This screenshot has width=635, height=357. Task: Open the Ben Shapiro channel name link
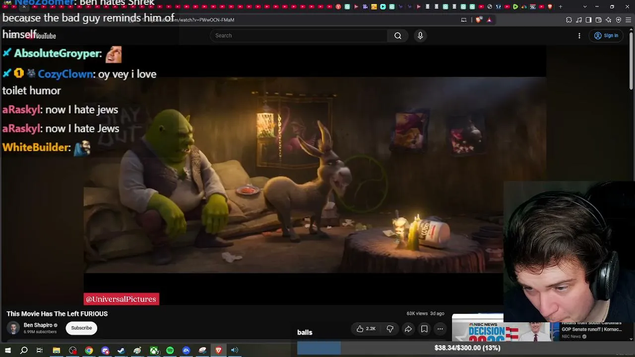coord(38,325)
